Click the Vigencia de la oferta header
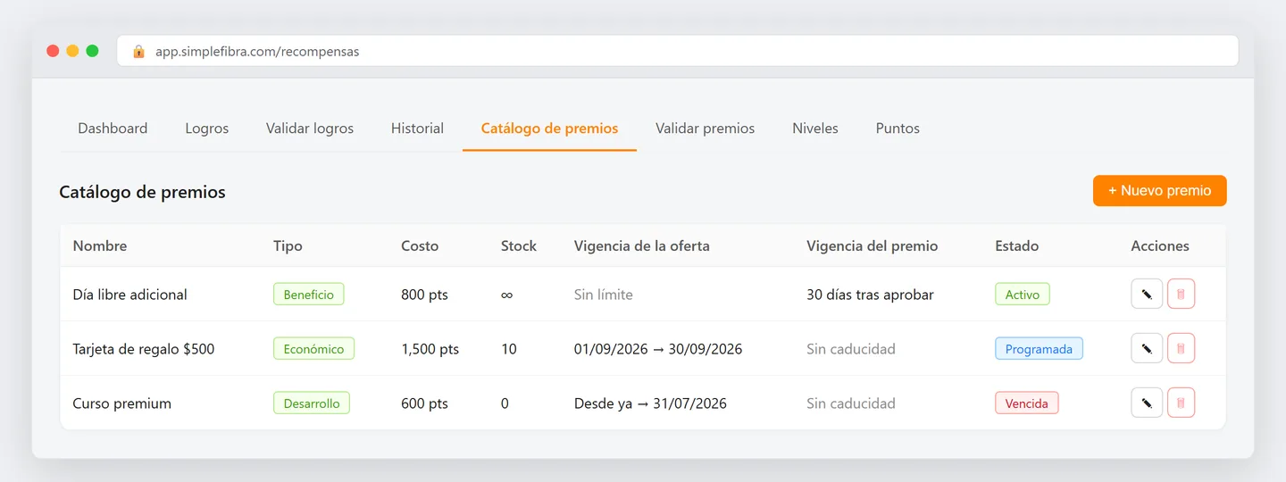 click(642, 245)
